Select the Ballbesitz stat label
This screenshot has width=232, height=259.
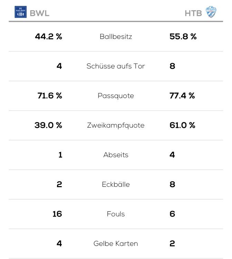(116, 37)
